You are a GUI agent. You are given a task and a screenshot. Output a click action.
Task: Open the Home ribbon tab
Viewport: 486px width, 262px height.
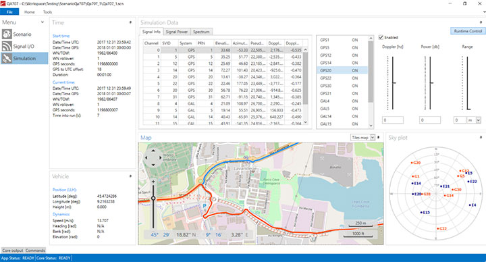click(x=30, y=12)
